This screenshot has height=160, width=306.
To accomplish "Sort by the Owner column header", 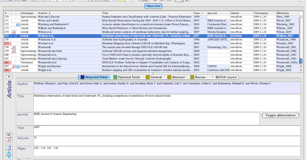I will tap(241, 13).
